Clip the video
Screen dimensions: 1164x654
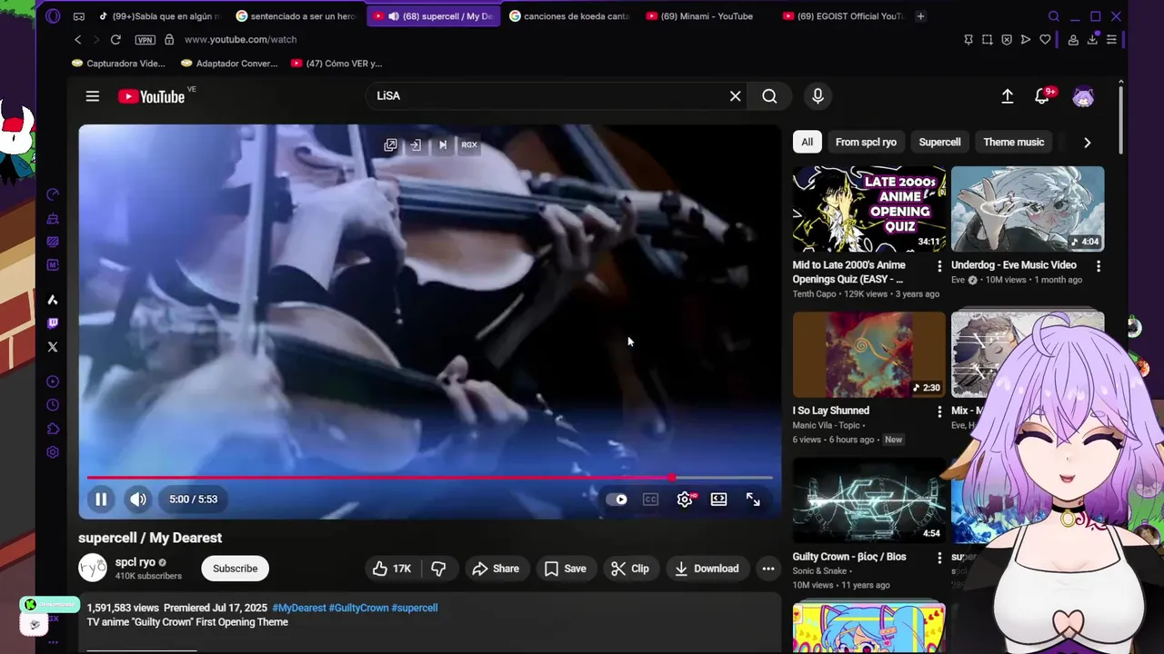pyautogui.click(x=629, y=569)
